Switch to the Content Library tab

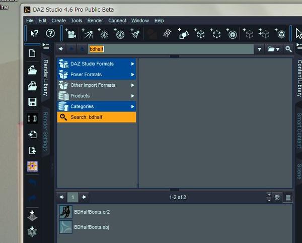click(x=299, y=78)
